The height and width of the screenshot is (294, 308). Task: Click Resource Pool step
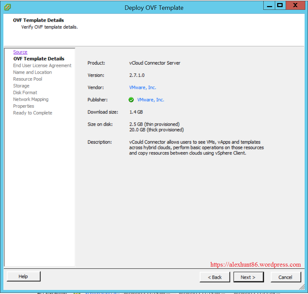[x=27, y=79]
